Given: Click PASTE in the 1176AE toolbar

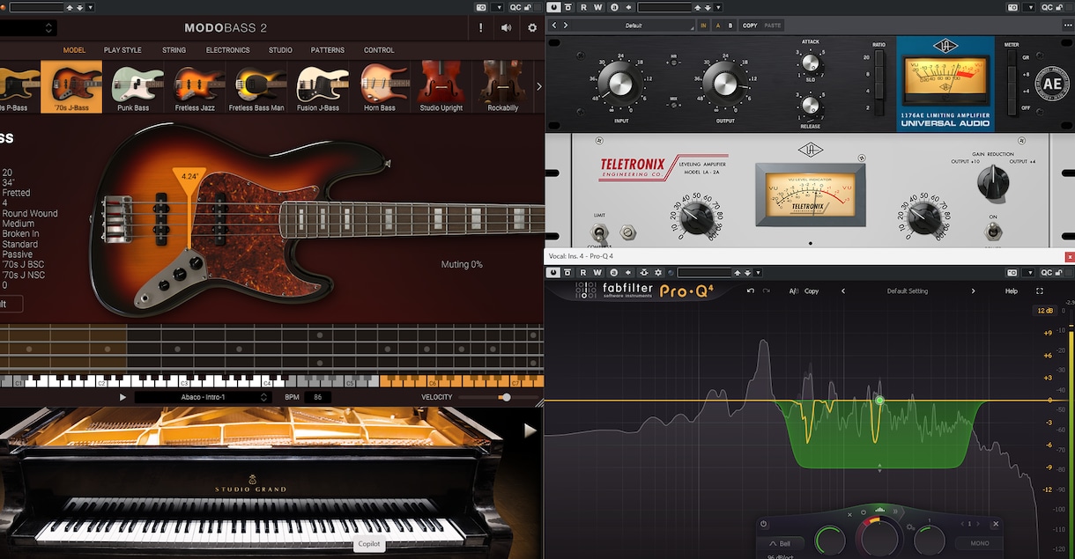Looking at the screenshot, I should click(x=773, y=26).
